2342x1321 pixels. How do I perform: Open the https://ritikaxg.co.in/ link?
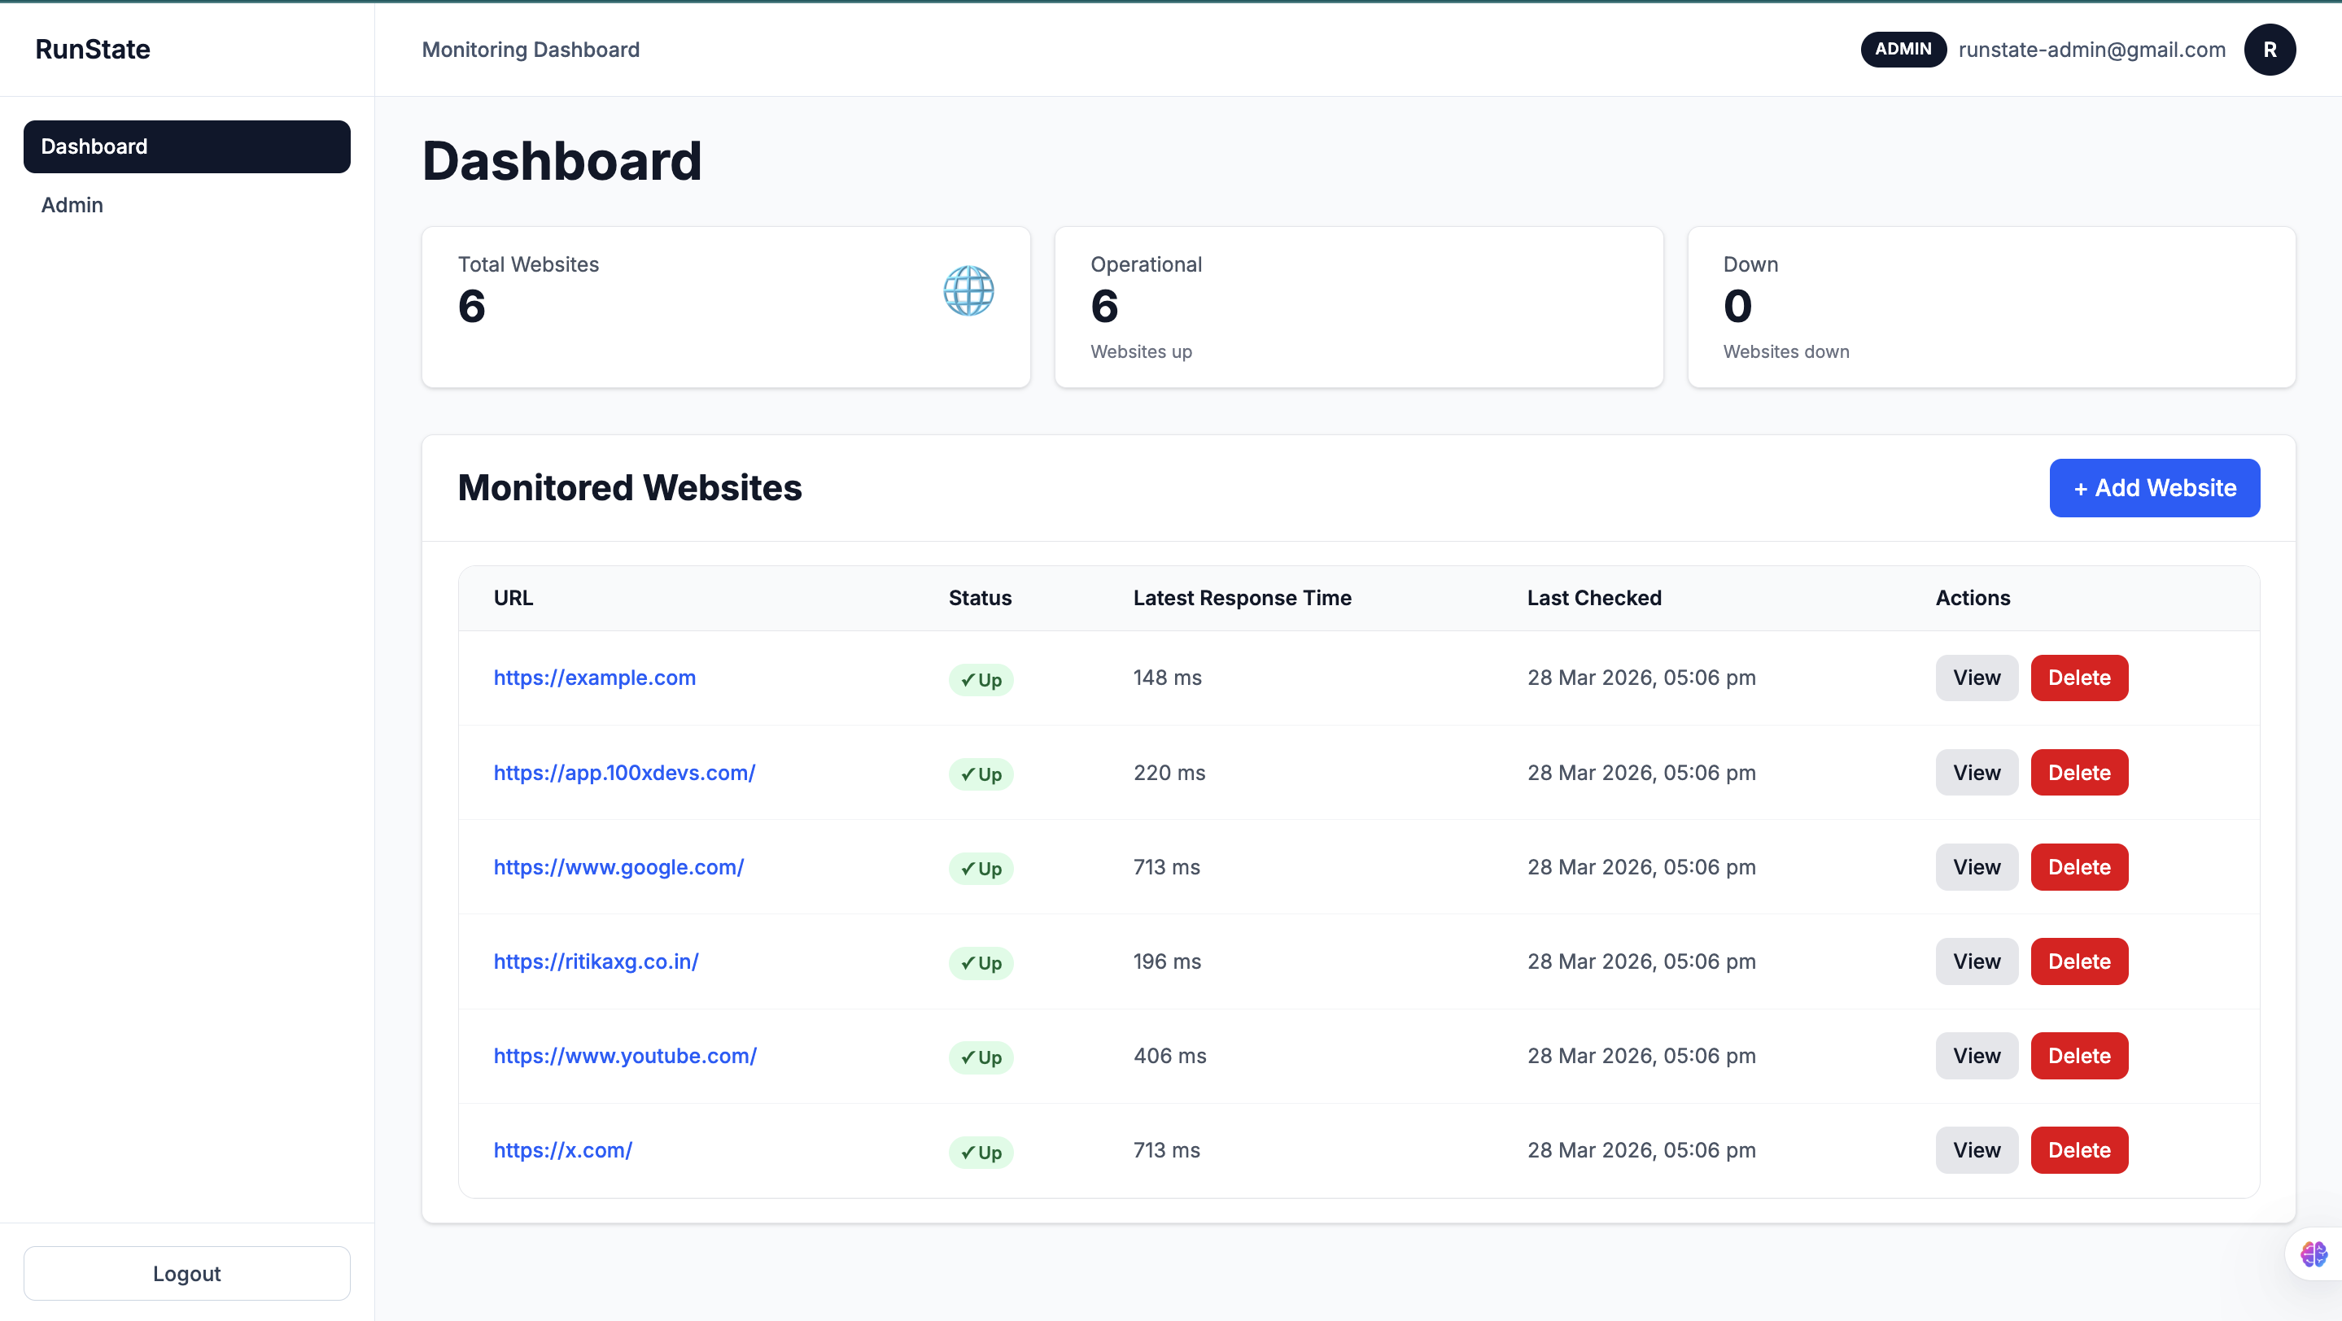pyautogui.click(x=596, y=961)
